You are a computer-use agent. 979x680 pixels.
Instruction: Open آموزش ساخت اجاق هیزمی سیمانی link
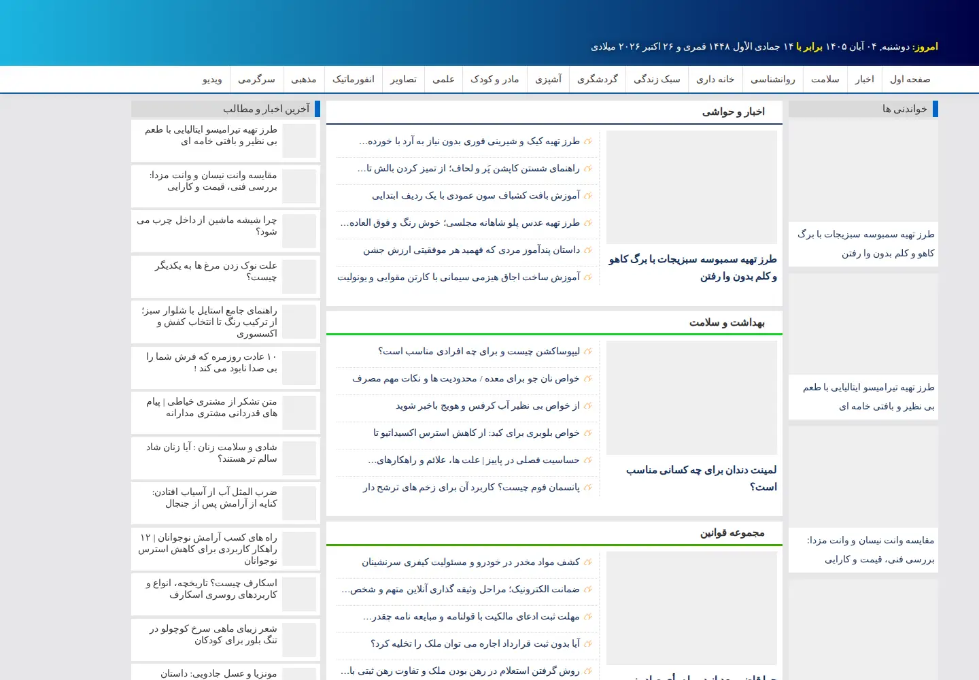[x=458, y=277]
